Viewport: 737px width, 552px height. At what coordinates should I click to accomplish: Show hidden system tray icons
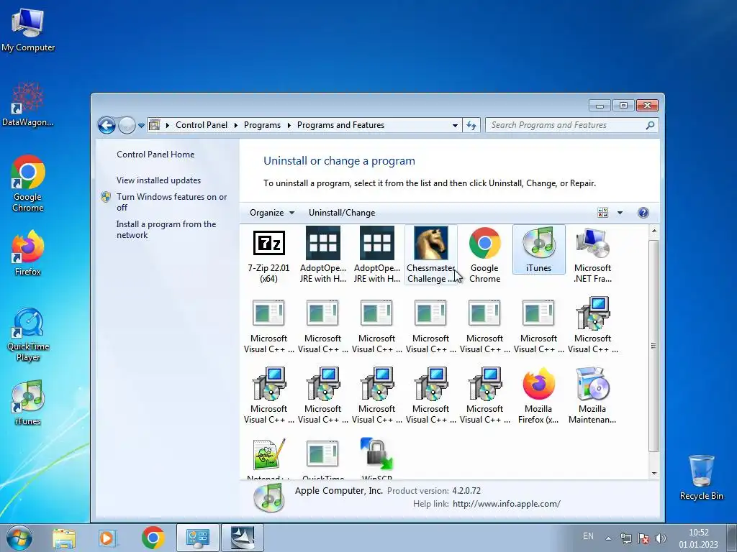coord(608,538)
